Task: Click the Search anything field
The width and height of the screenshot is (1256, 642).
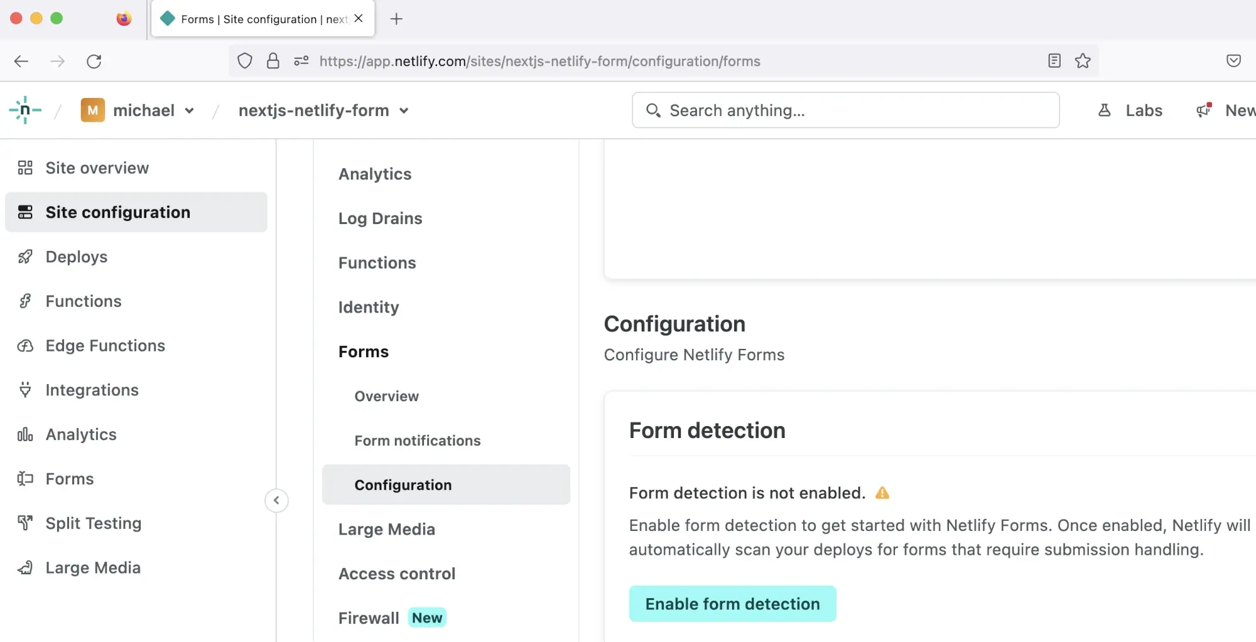Action: click(845, 110)
